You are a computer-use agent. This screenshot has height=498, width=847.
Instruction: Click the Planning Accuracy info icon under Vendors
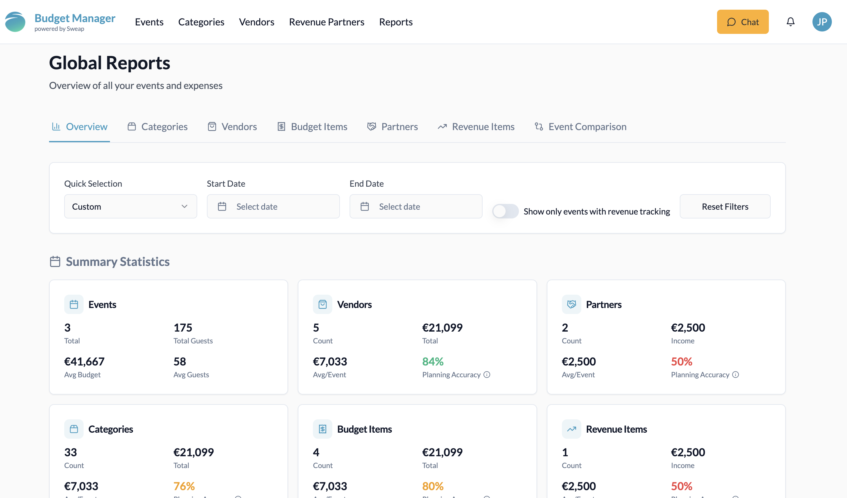[487, 375]
